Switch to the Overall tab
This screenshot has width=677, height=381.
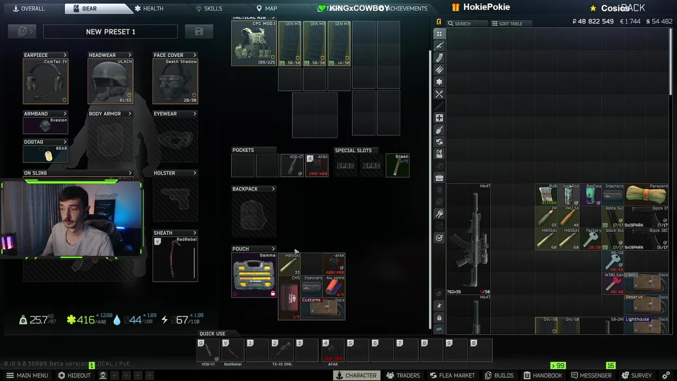(29, 8)
